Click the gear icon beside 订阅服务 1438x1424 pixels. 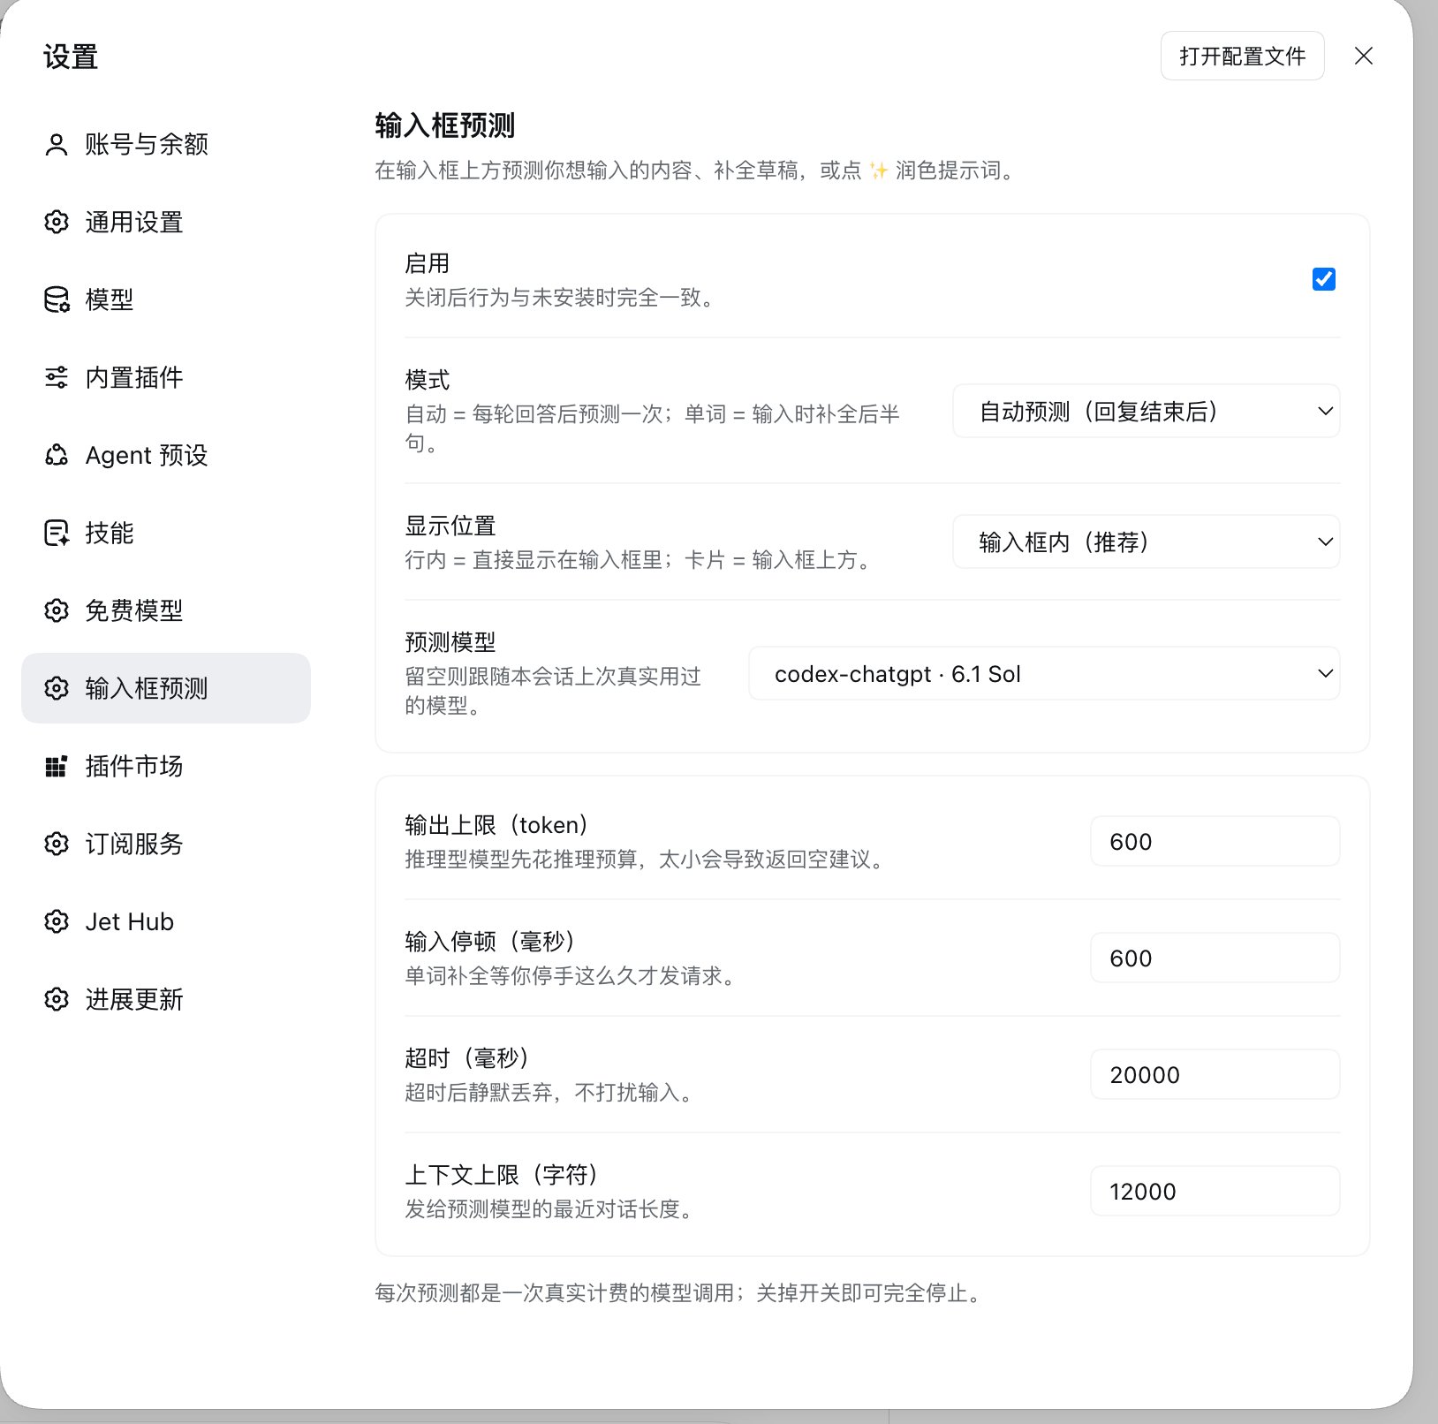click(57, 845)
